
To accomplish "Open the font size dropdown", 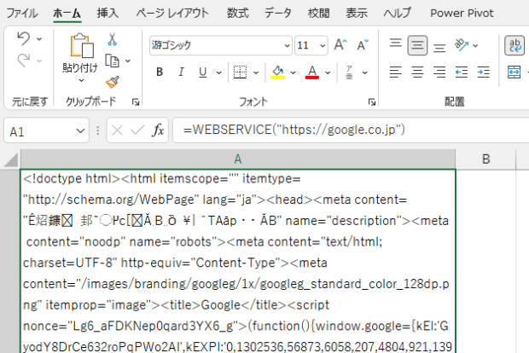I will [x=323, y=45].
